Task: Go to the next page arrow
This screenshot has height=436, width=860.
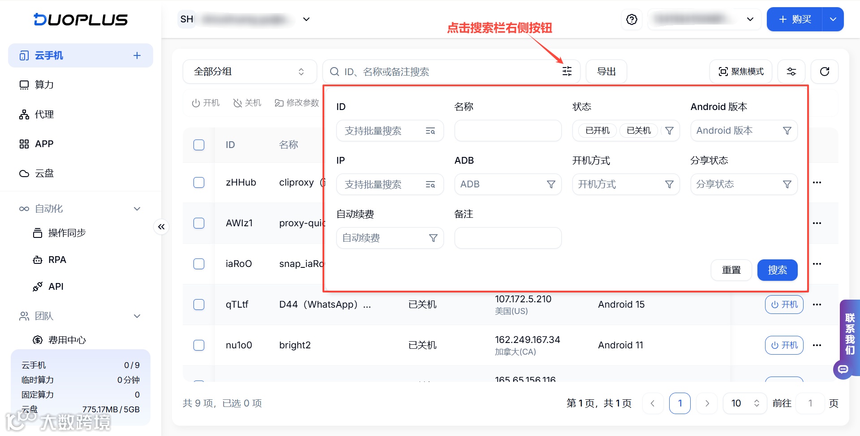Action: [707, 403]
